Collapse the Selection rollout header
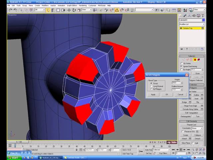213x160 pixels. tap(192, 56)
